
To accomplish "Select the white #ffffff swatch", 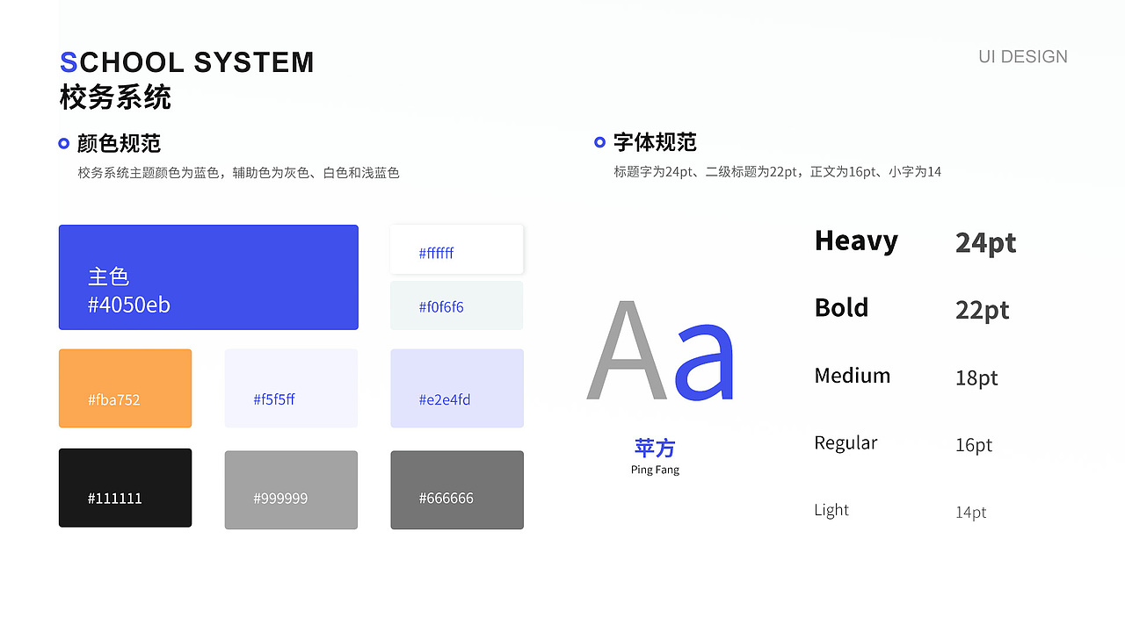I will click(456, 249).
